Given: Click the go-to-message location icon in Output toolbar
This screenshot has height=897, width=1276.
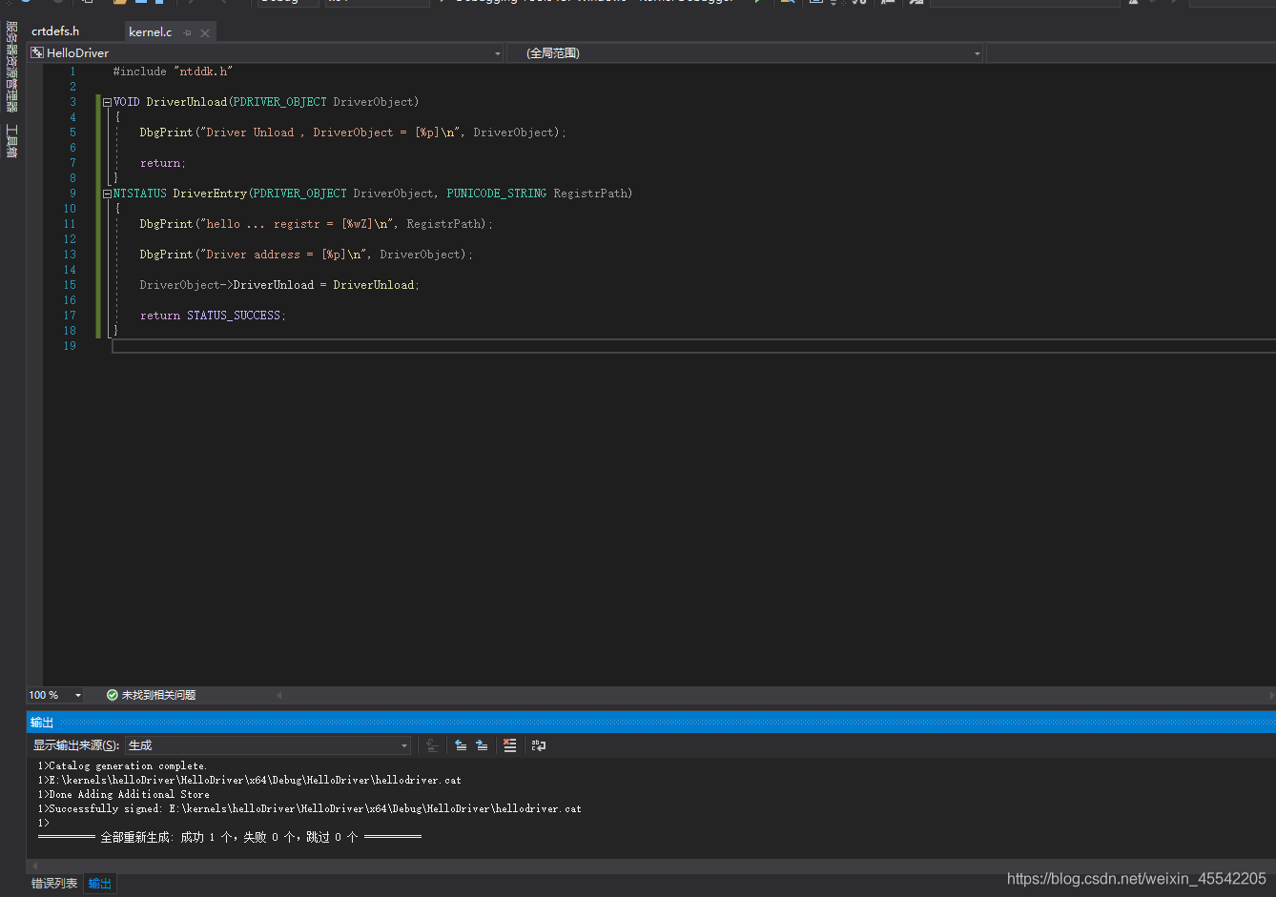Looking at the screenshot, I should point(432,745).
